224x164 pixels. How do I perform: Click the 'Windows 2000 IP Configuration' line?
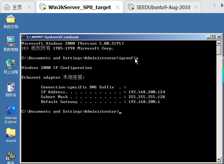[57, 68]
